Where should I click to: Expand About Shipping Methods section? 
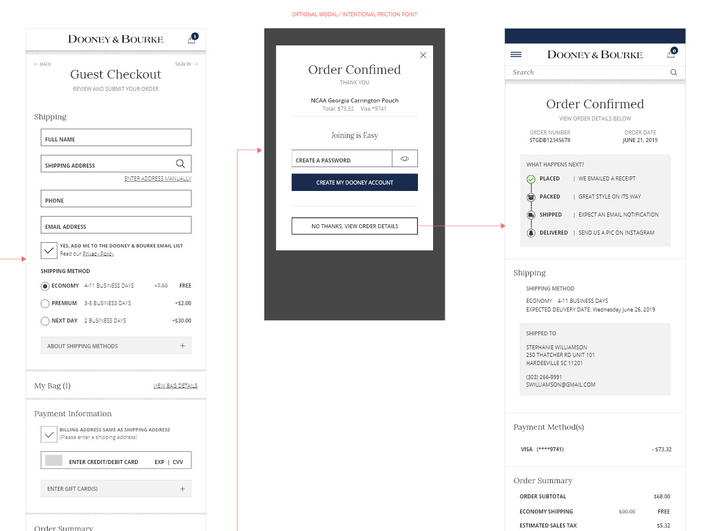point(116,345)
